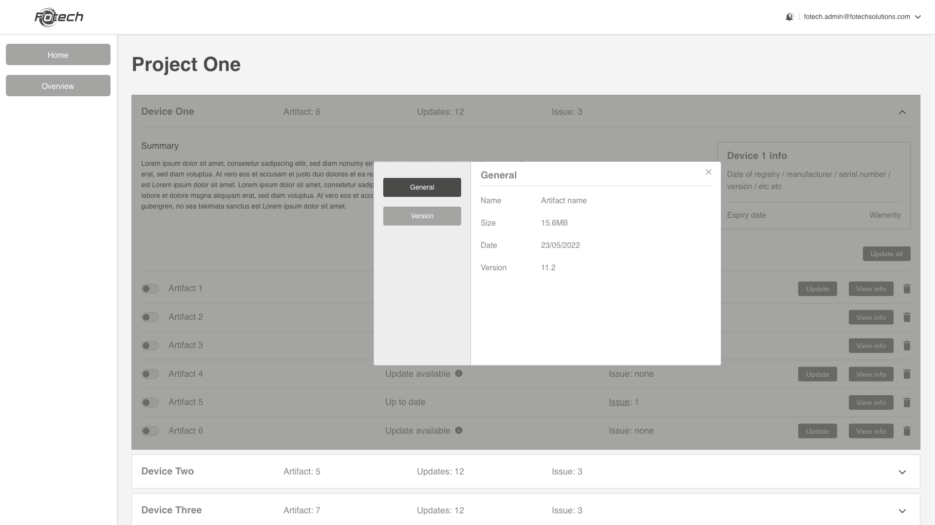The height and width of the screenshot is (525, 935).
Task: Enable the Artifact 4 toggle
Action: 150,374
